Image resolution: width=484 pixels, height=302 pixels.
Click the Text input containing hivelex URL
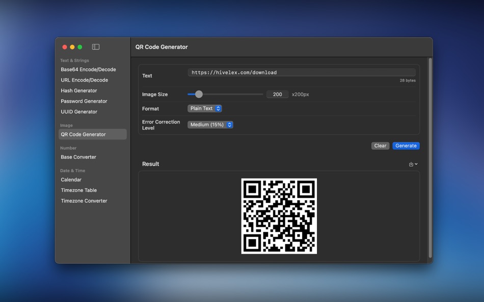click(302, 72)
